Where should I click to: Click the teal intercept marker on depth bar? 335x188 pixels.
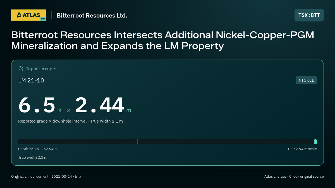click(x=315, y=142)
